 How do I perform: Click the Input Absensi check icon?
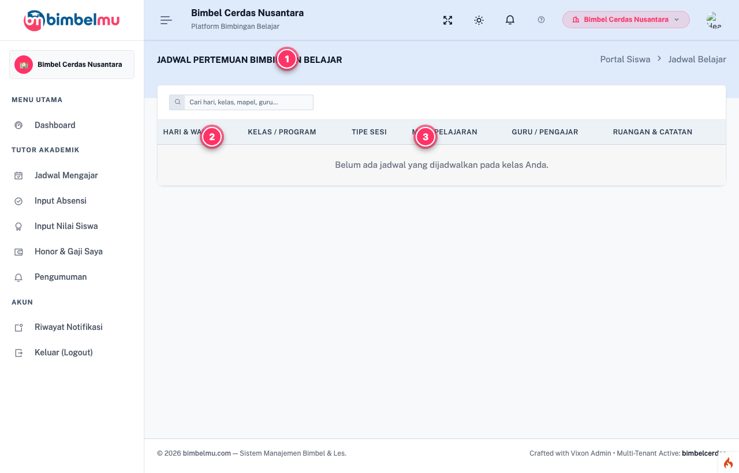pos(18,201)
